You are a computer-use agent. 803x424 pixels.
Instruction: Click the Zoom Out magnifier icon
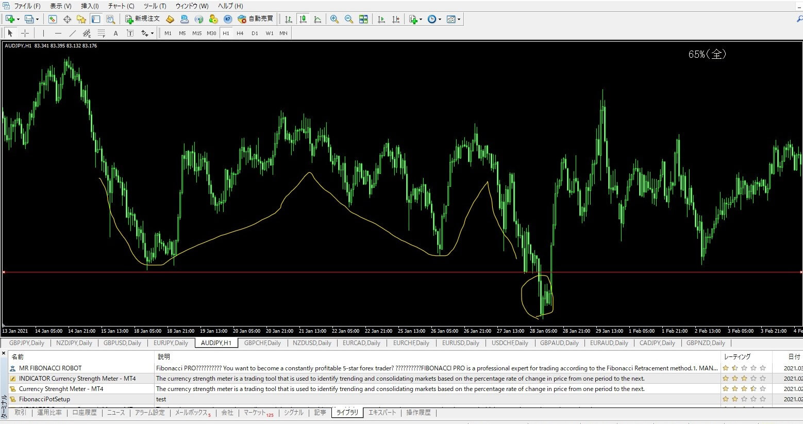pyautogui.click(x=349, y=19)
